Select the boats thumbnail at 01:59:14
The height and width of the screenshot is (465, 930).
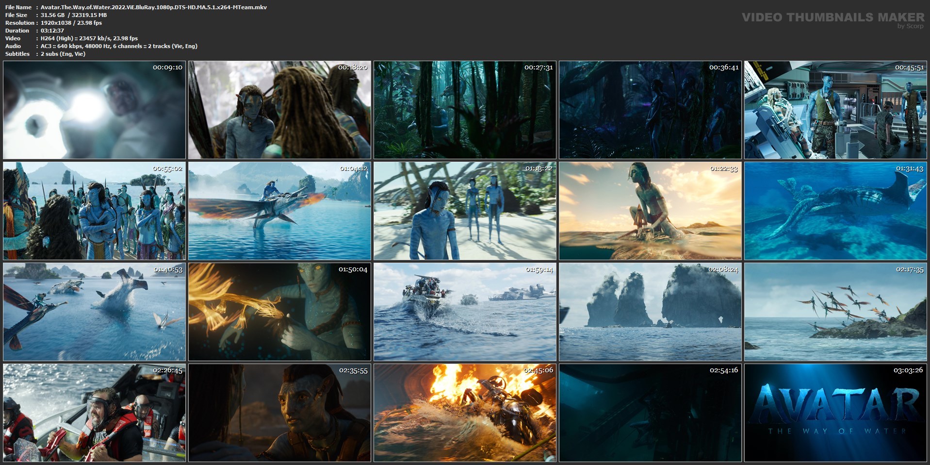click(465, 312)
